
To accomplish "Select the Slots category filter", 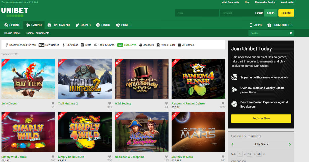I will (x=86, y=45).
